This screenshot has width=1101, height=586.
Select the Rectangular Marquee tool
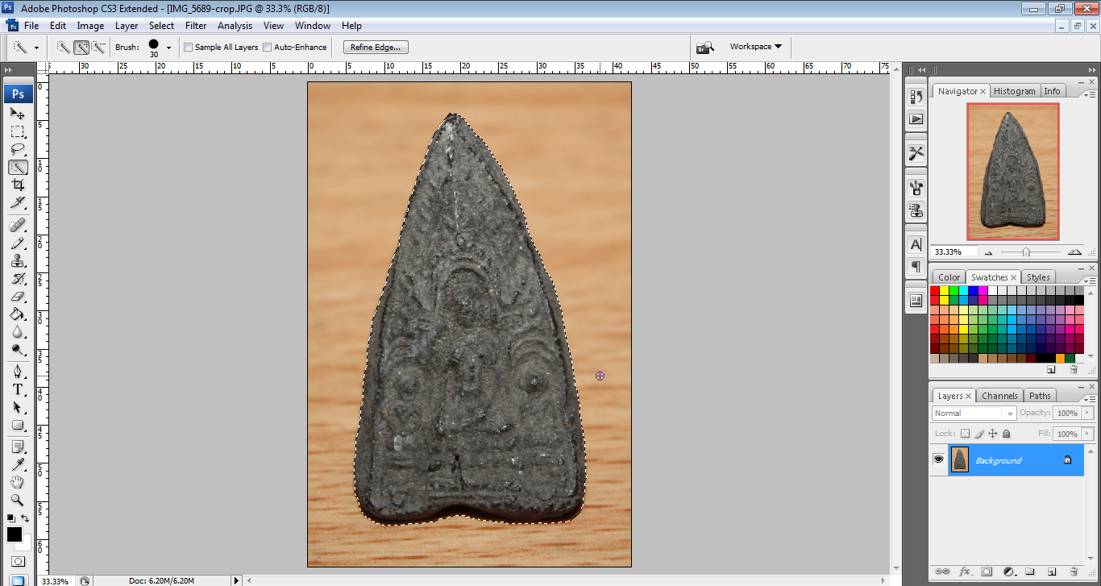[18, 131]
